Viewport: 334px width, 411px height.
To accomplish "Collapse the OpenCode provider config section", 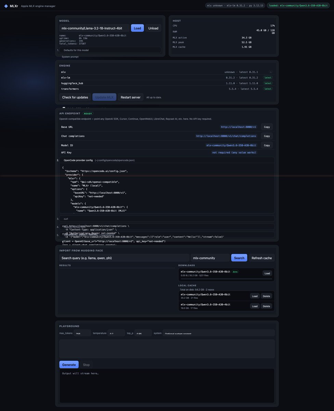I will 167,160.
